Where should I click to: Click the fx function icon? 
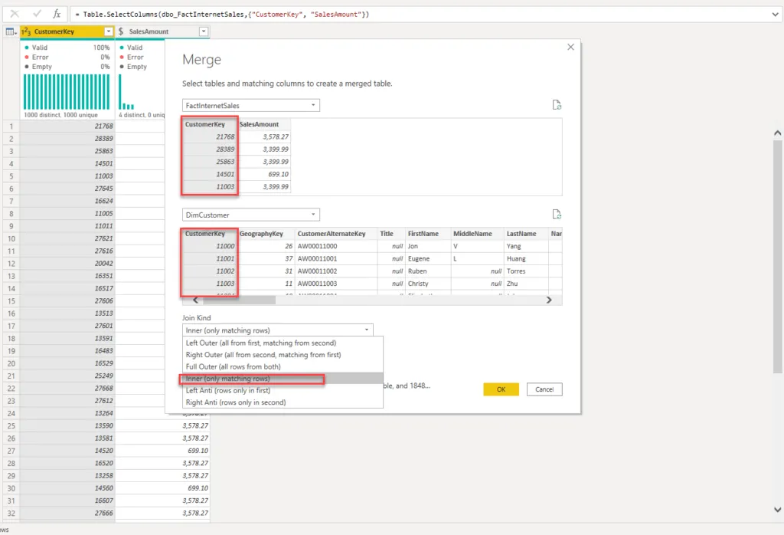(57, 14)
